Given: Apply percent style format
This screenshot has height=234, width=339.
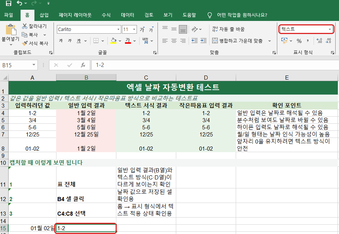Looking at the screenshot, I should coord(299,41).
